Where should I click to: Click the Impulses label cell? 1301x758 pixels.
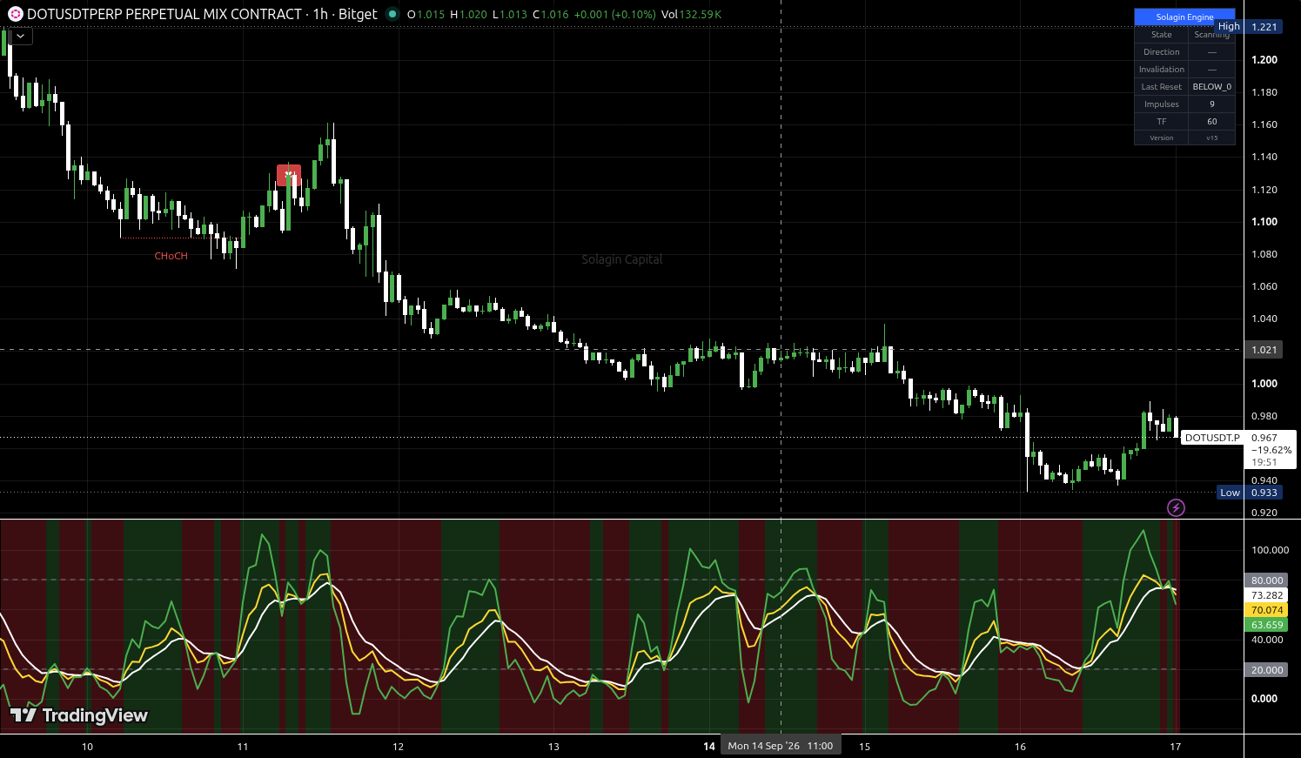click(x=1161, y=104)
